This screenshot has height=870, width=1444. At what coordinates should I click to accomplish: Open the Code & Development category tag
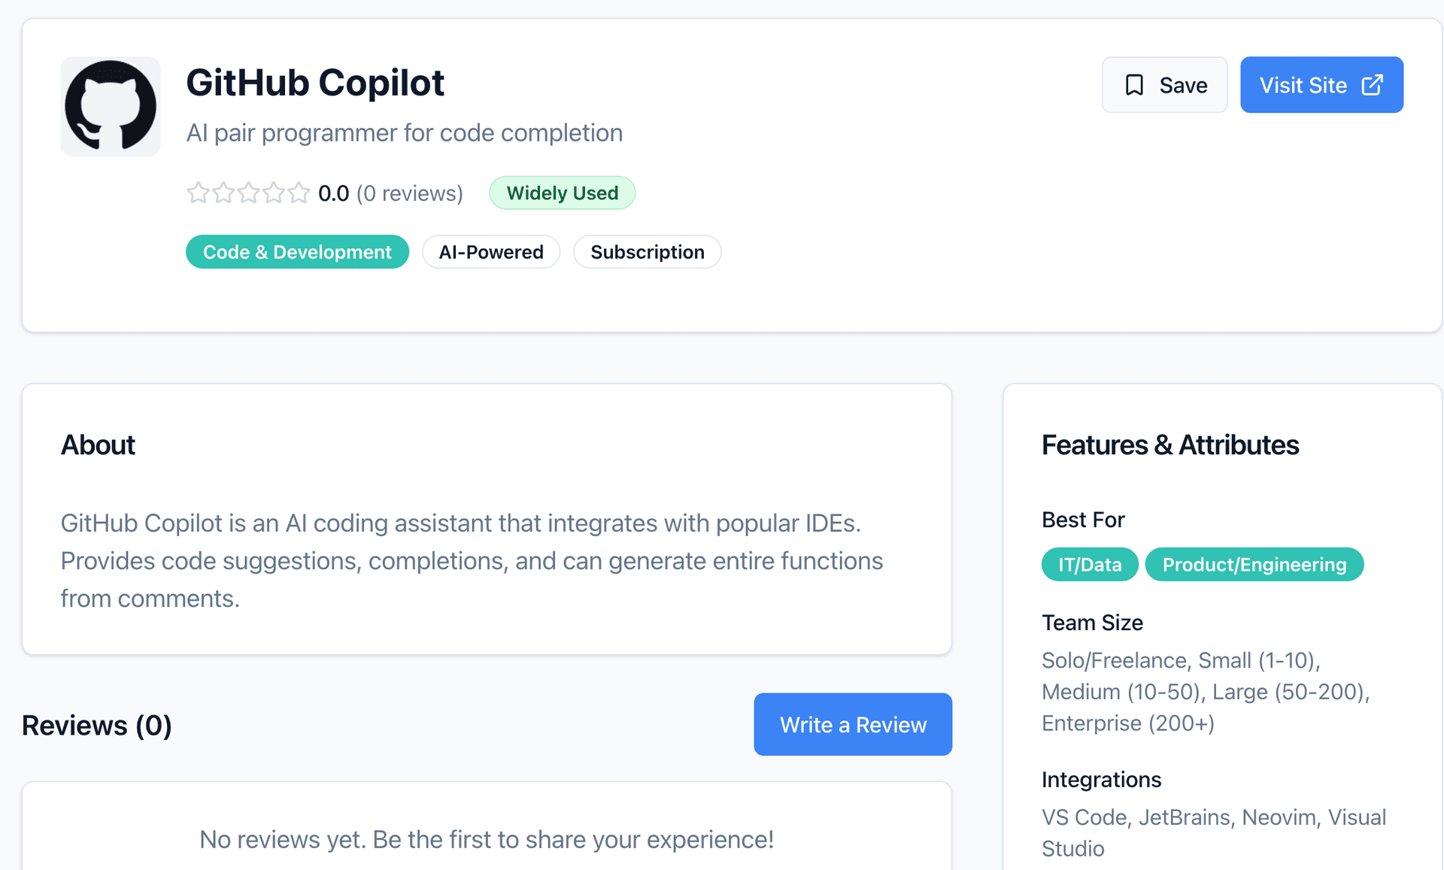tap(297, 252)
